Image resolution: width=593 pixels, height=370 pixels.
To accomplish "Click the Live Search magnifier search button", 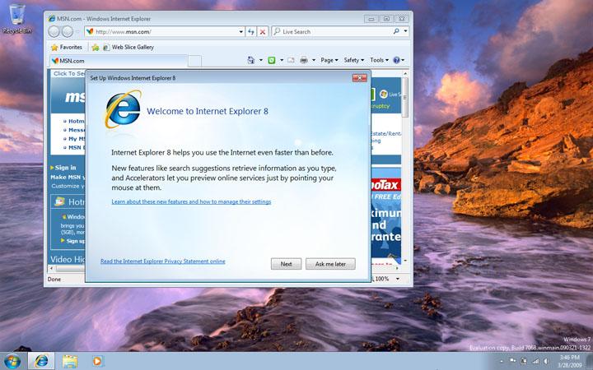I will tap(396, 31).
